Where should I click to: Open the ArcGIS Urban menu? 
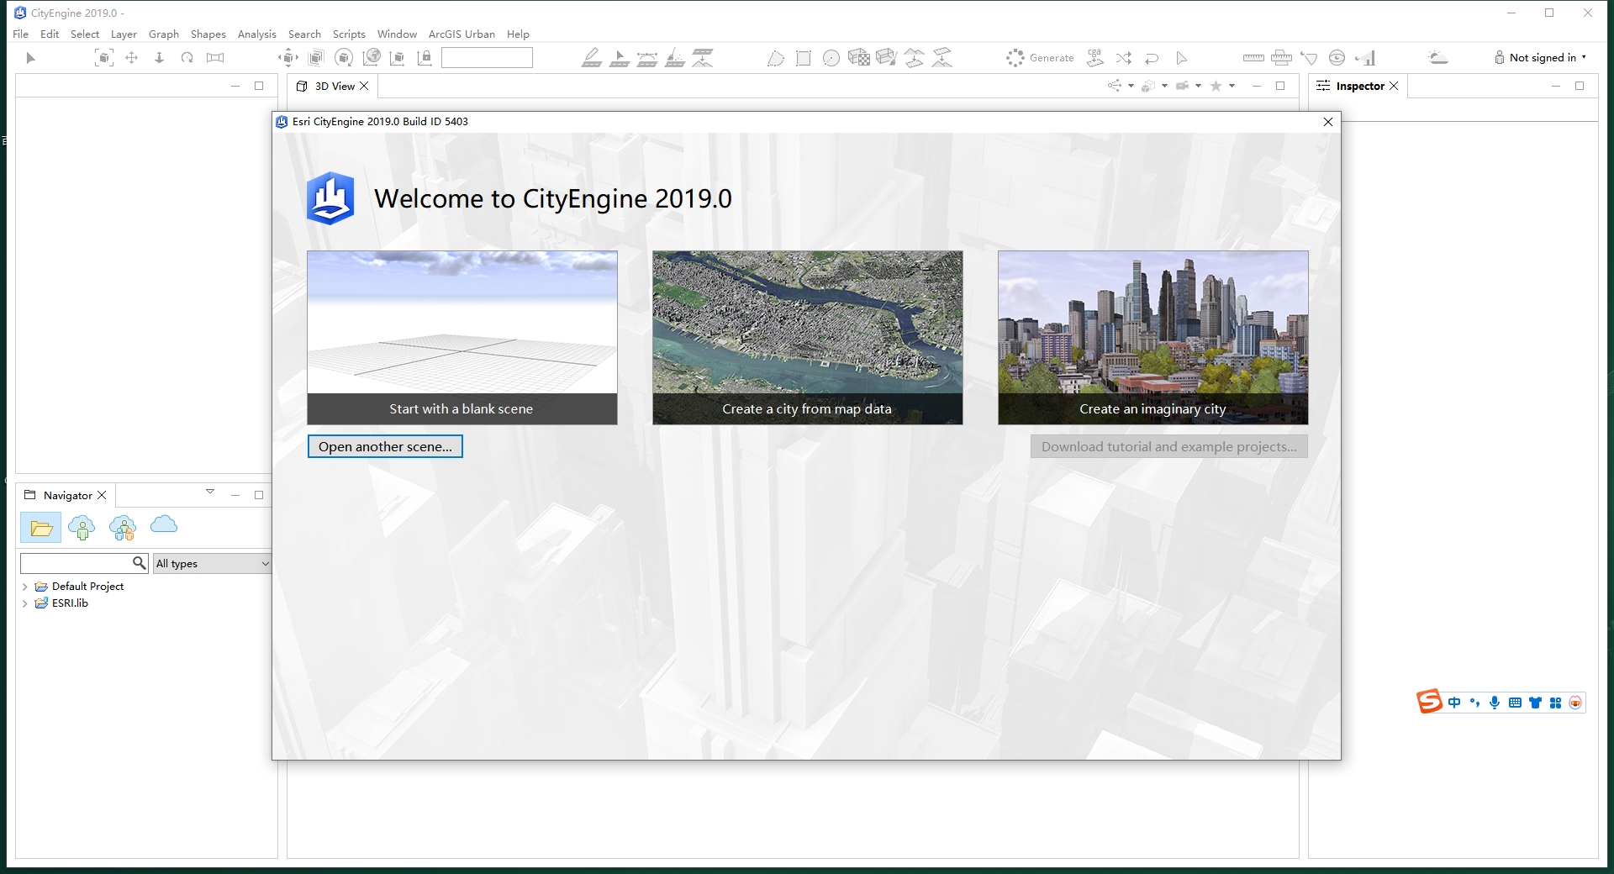462,34
